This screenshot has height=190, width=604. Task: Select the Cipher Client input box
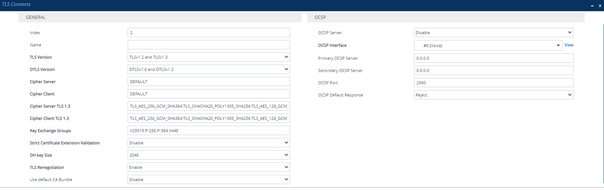209,94
